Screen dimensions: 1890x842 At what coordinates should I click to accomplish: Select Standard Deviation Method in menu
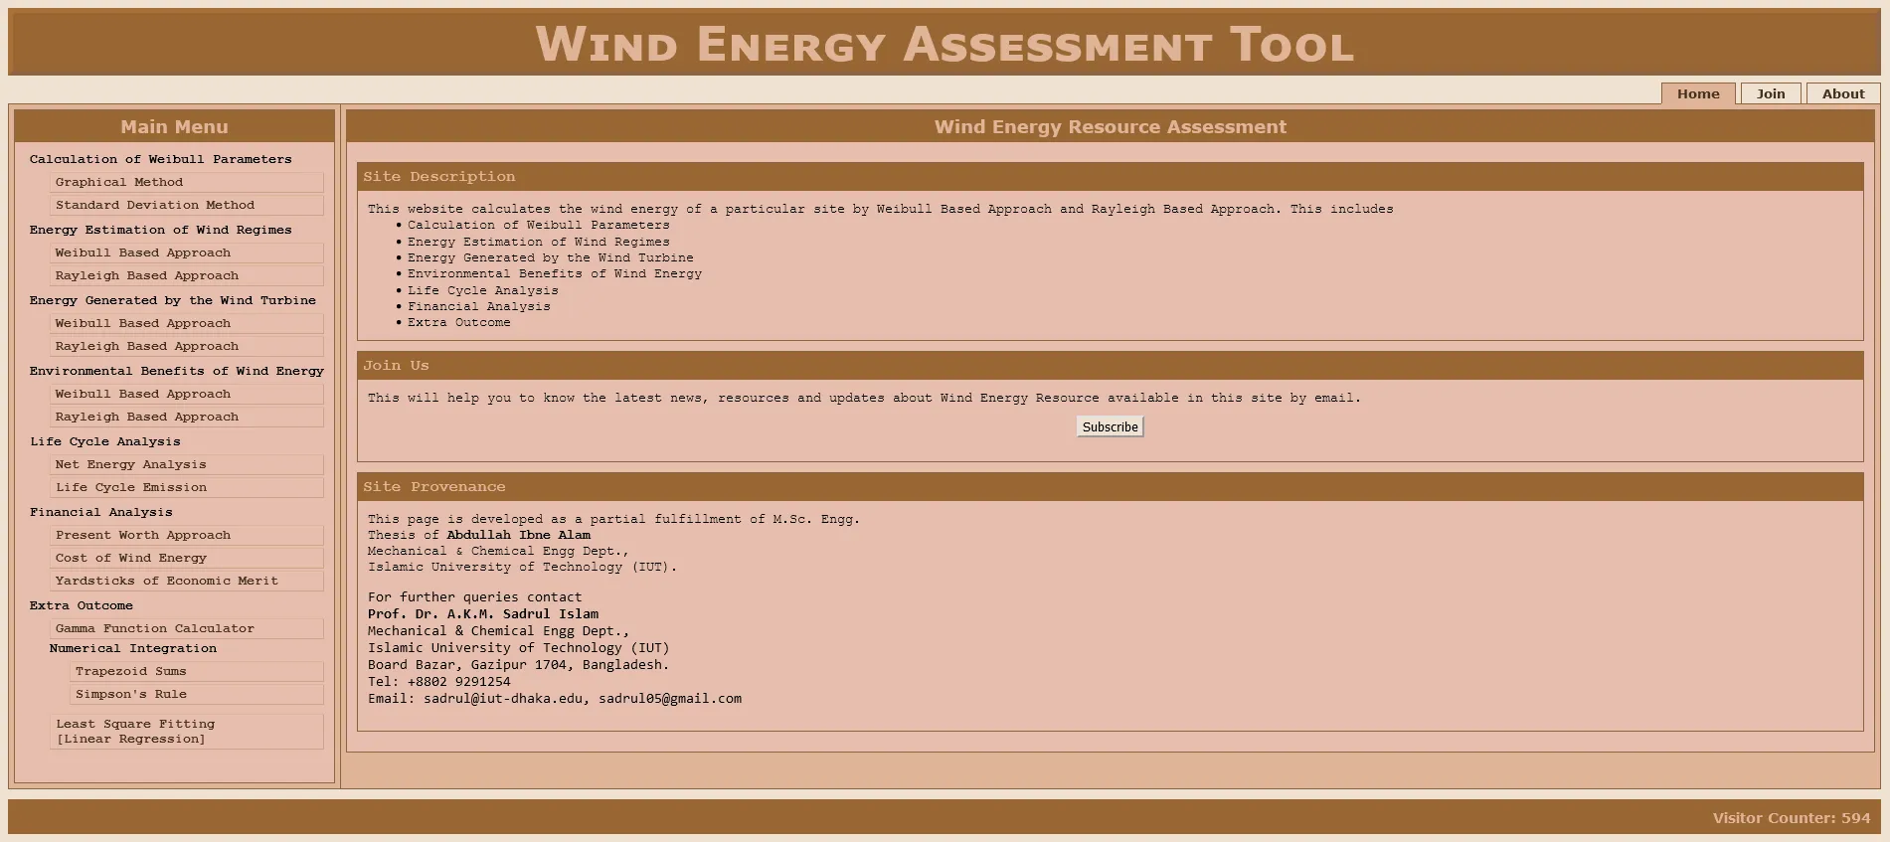[155, 205]
